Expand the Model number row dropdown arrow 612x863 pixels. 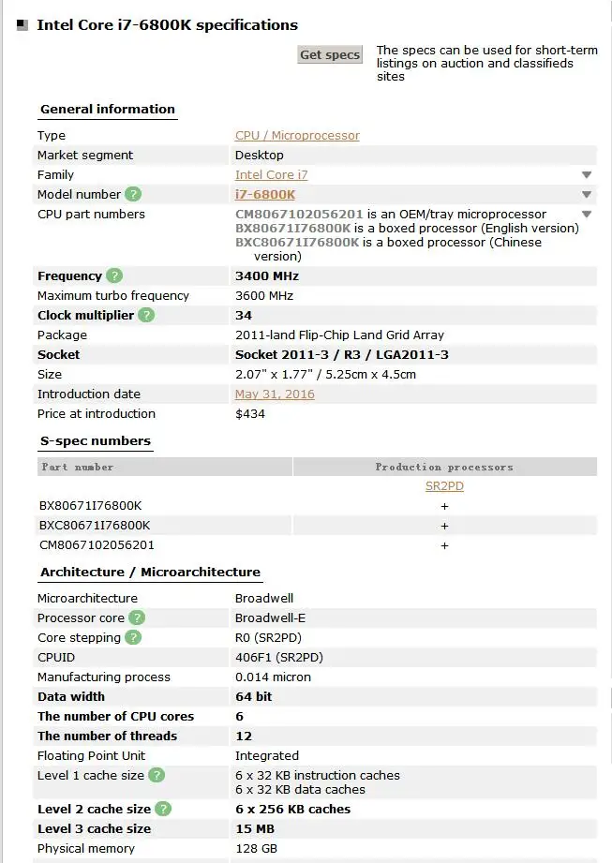587,195
